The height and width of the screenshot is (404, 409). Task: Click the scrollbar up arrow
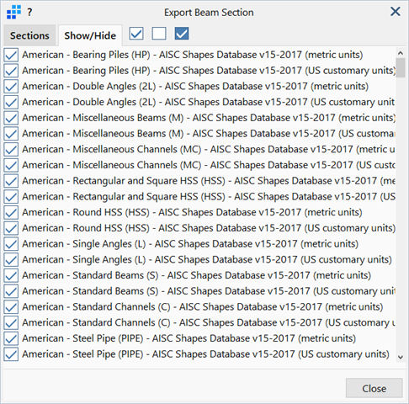[401, 53]
